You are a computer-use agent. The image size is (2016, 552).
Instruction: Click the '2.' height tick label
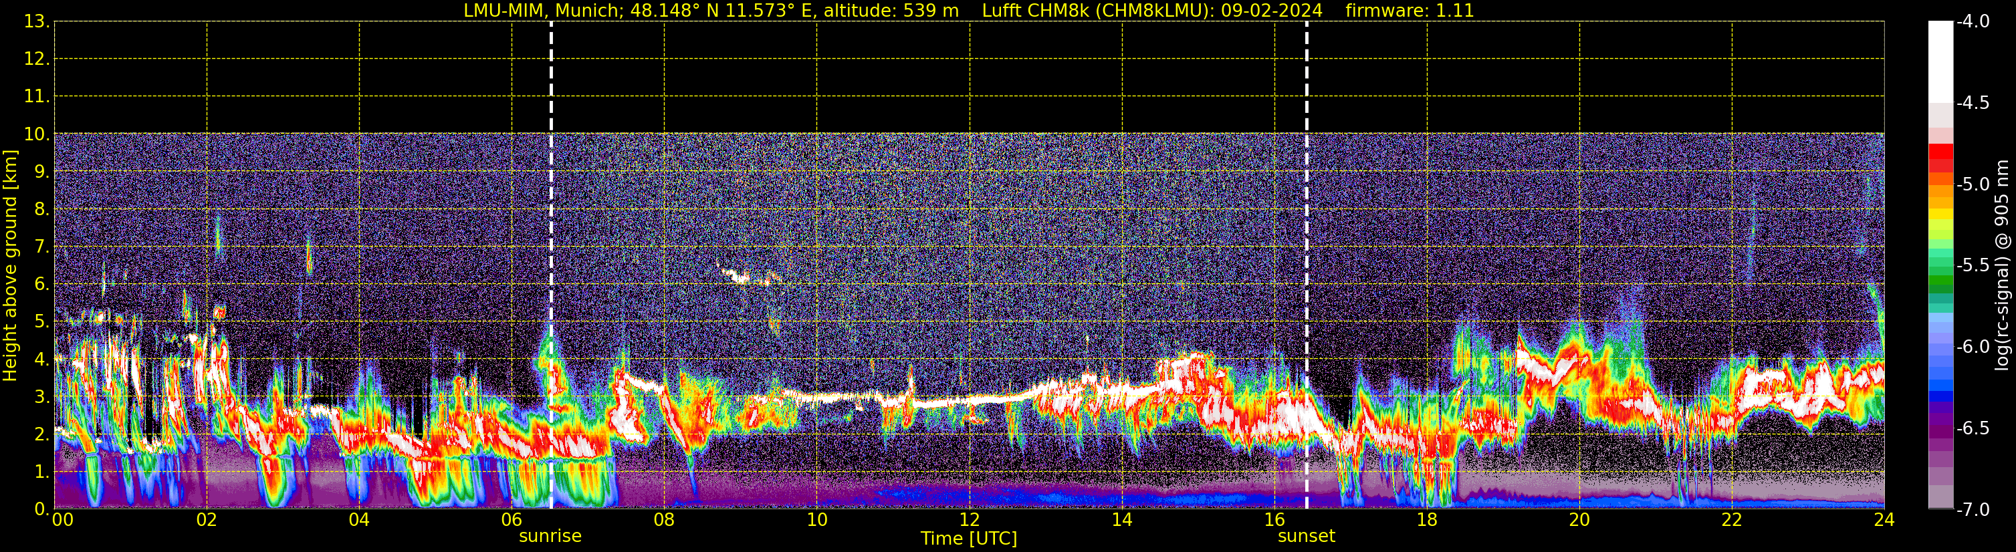pos(41,435)
